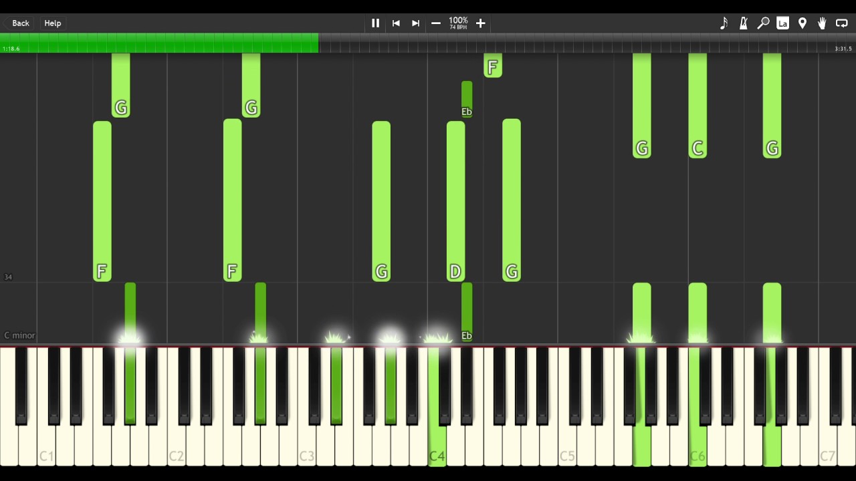Skip back to previous measure

[x=396, y=23]
